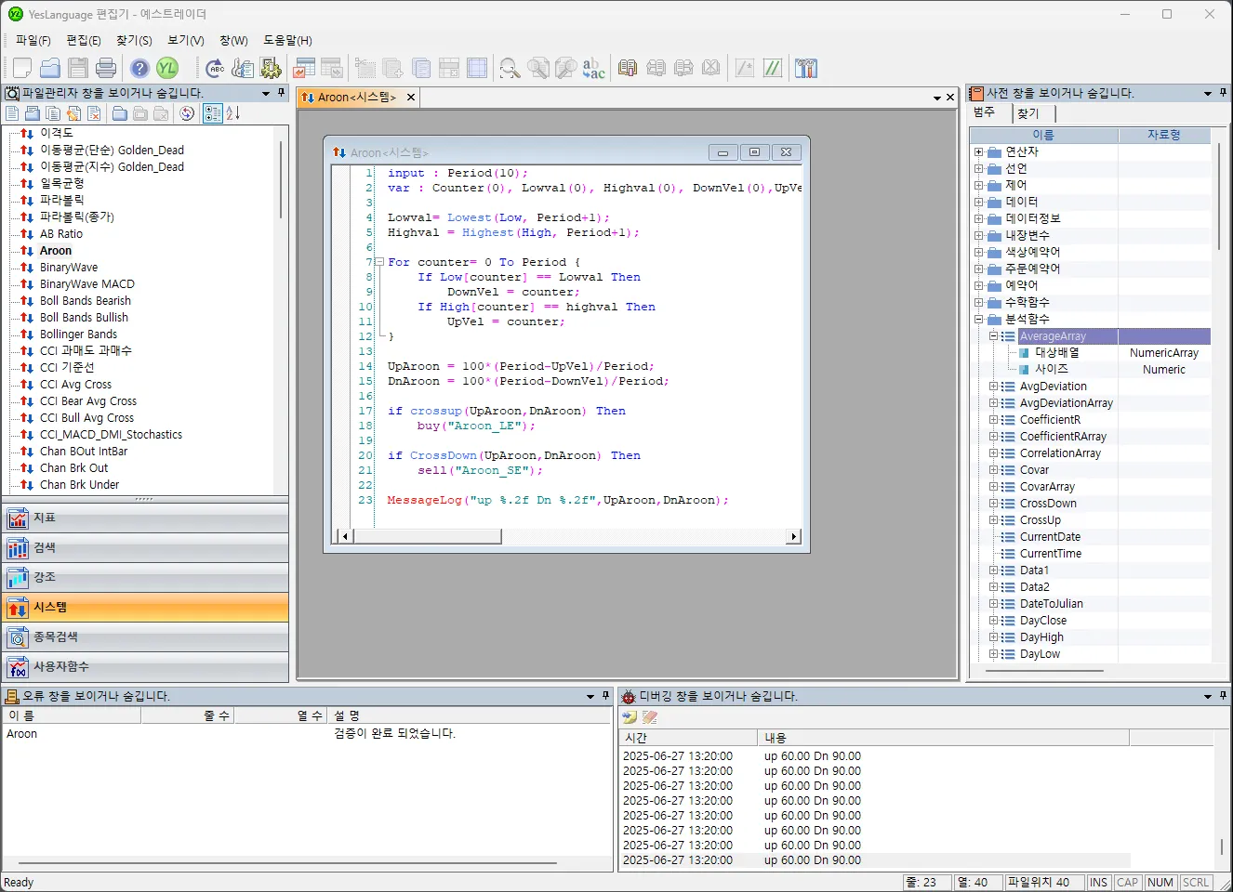Viewport: 1233px width, 892px height.
Task: Open help with the blue question mark icon
Action: point(139,68)
